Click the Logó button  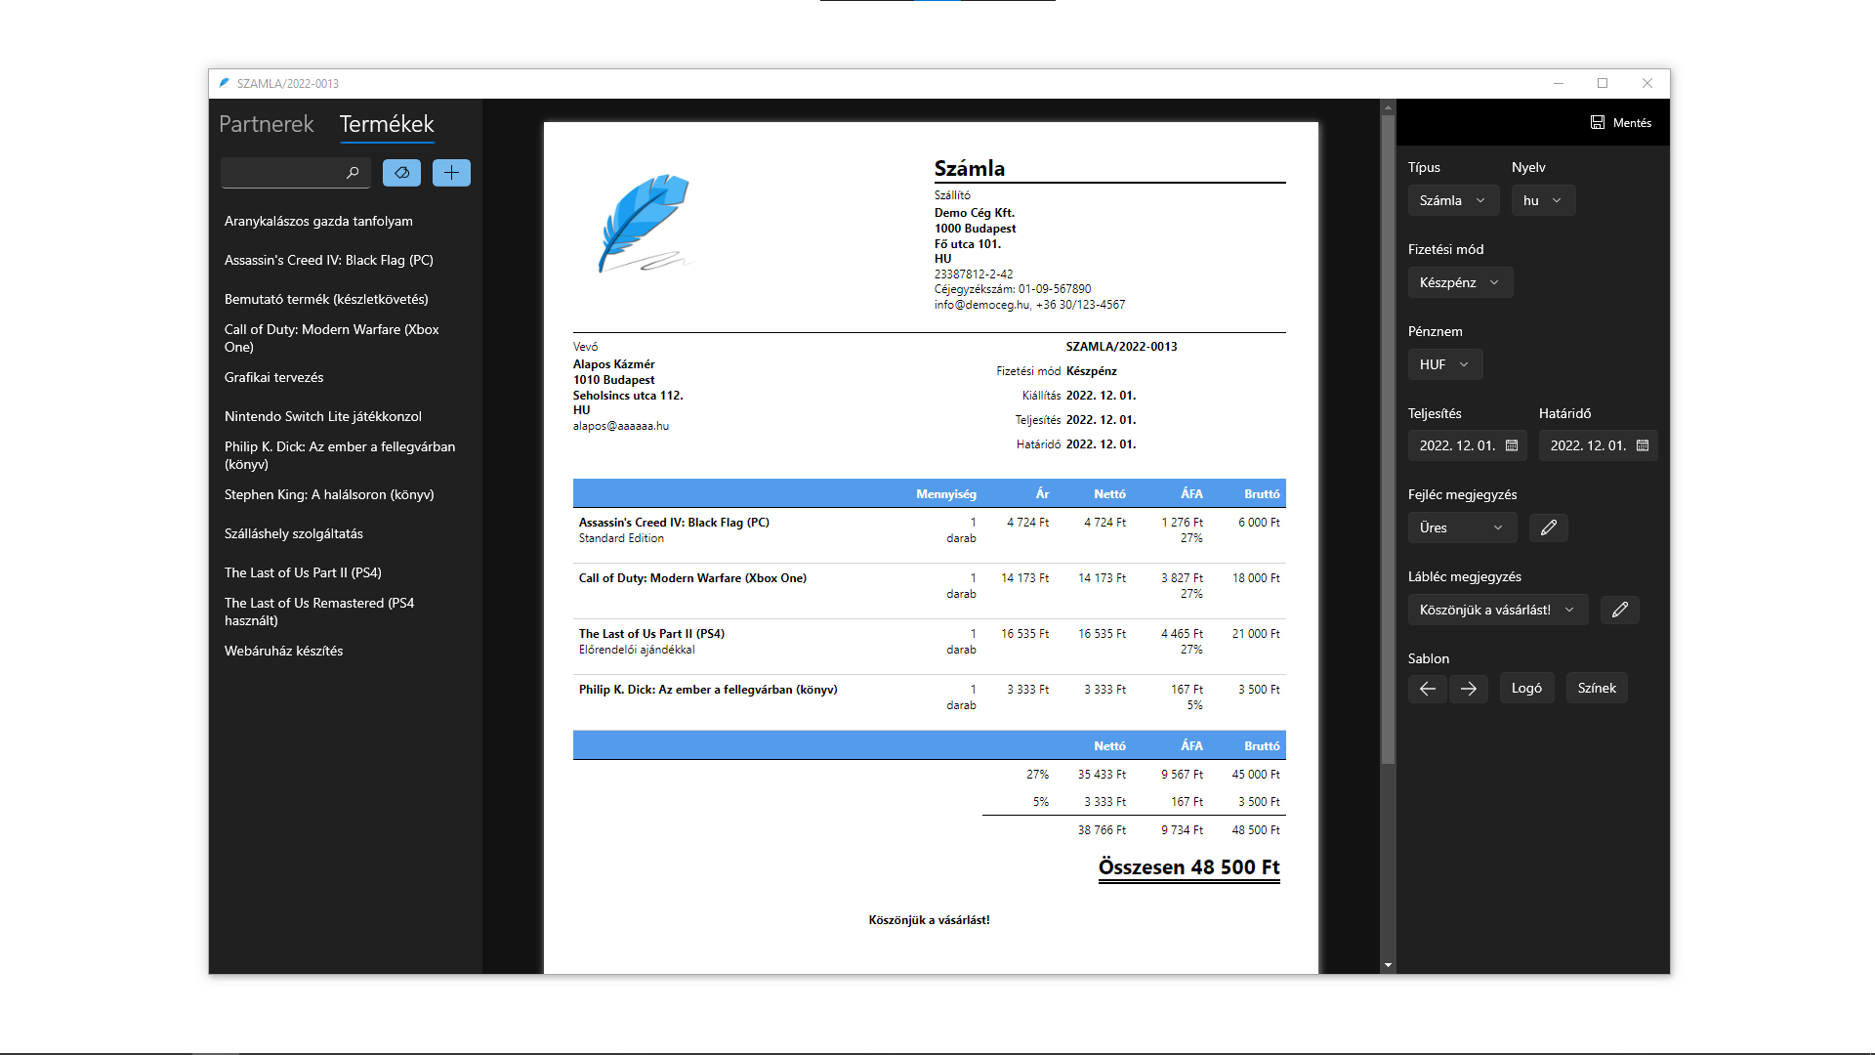pyautogui.click(x=1526, y=689)
